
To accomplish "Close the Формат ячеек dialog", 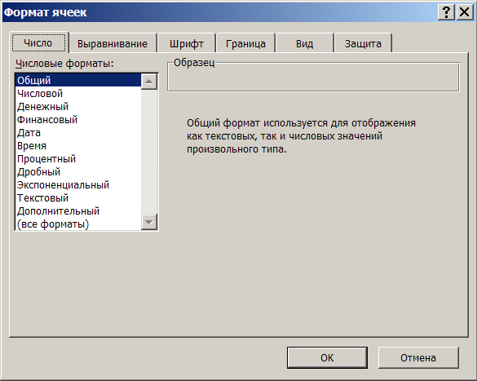I will point(465,12).
